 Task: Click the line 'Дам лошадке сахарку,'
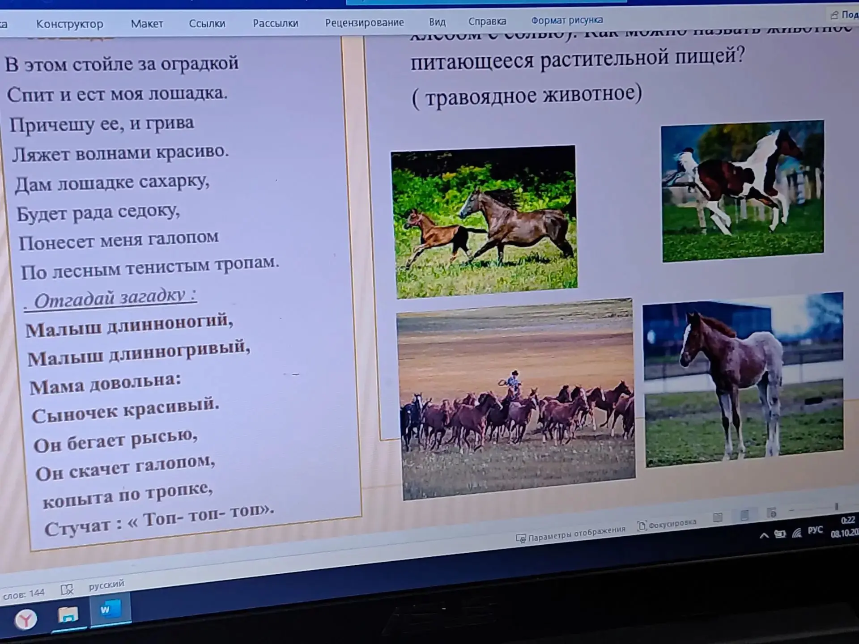tap(112, 183)
